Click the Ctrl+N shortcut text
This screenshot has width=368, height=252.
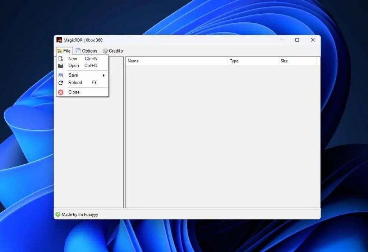91,59
